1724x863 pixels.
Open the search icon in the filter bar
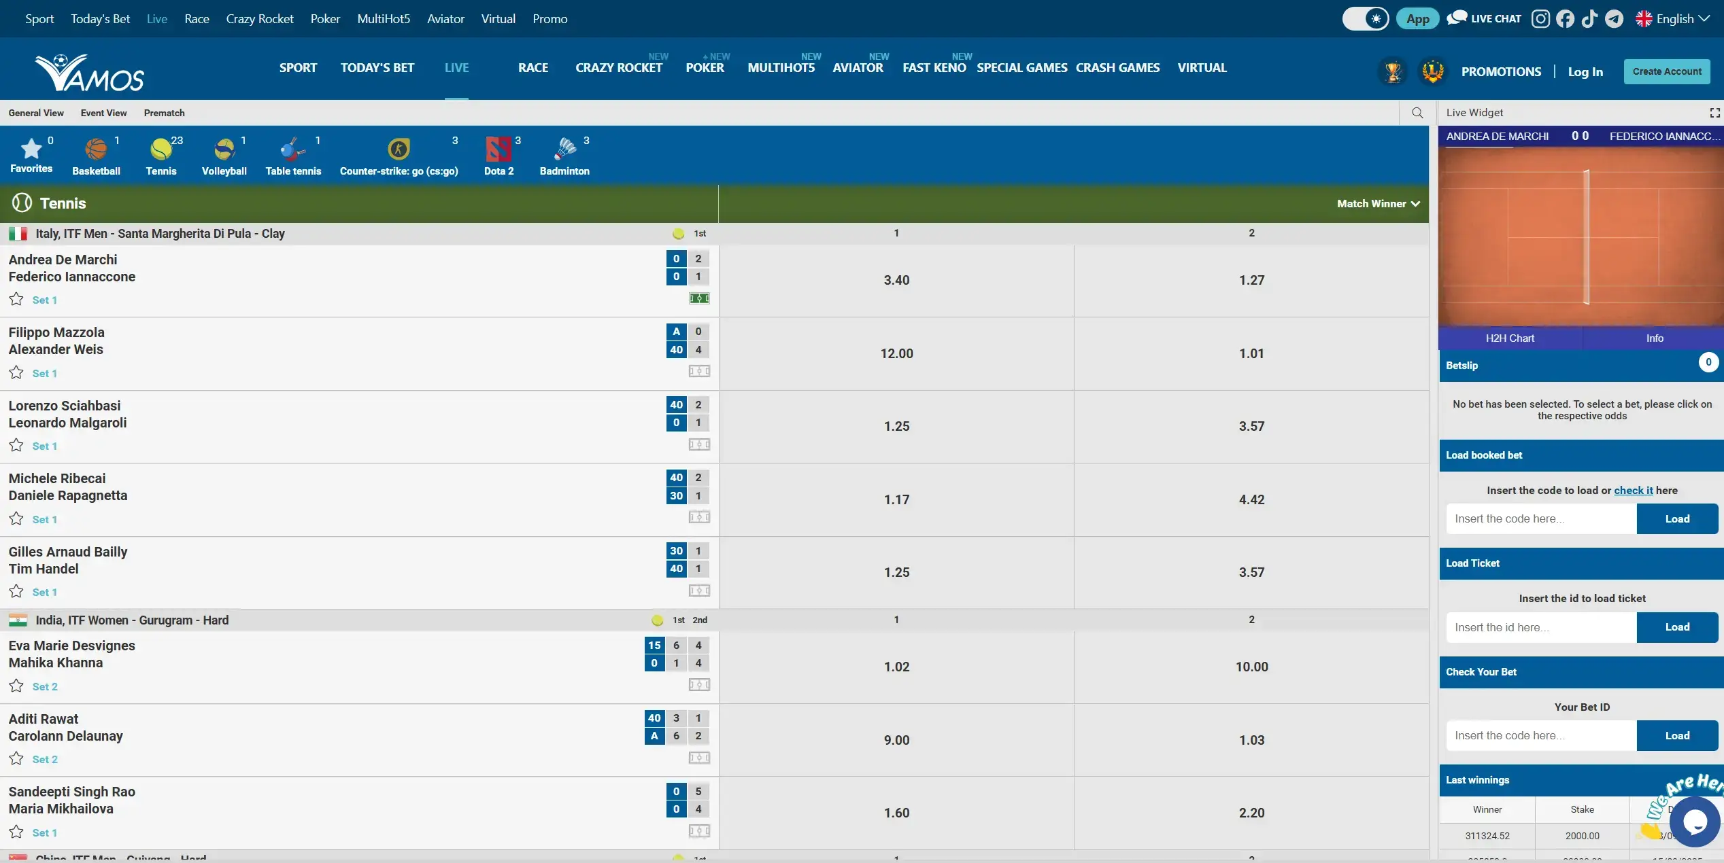pyautogui.click(x=1417, y=113)
